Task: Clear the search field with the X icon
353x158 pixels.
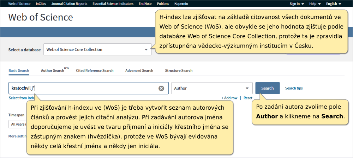Action: click(161, 88)
